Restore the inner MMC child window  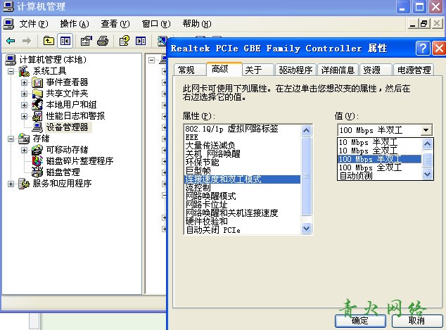(x=423, y=23)
